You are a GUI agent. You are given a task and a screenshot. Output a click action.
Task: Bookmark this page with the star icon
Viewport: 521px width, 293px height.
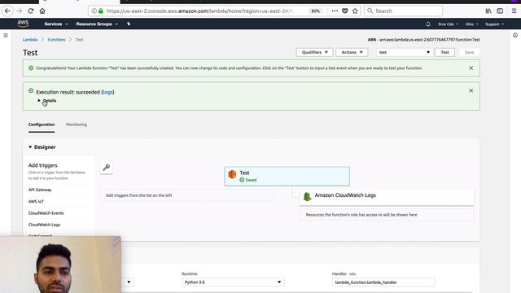pos(355,11)
